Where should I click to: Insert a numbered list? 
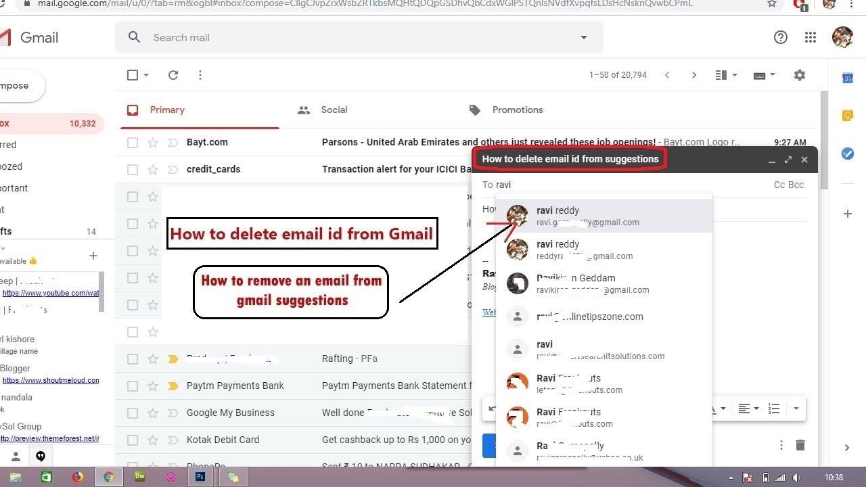[774, 409]
